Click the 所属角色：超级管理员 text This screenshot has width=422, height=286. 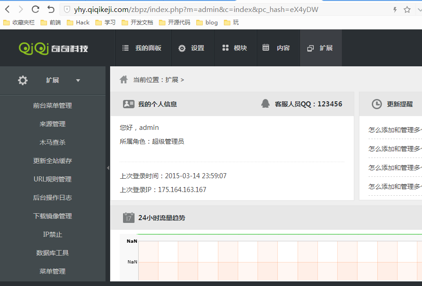click(152, 141)
